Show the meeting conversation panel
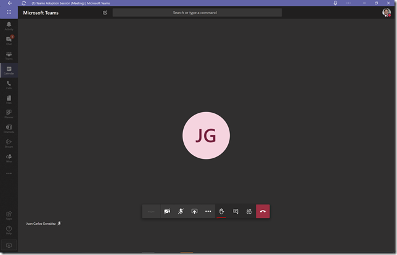This screenshot has height=255, width=397. pyautogui.click(x=235, y=211)
